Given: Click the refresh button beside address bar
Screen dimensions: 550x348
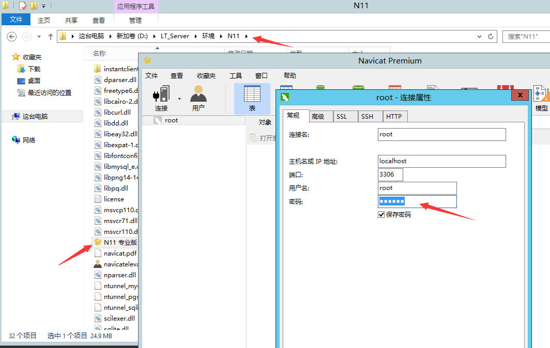Looking at the screenshot, I should click(491, 36).
